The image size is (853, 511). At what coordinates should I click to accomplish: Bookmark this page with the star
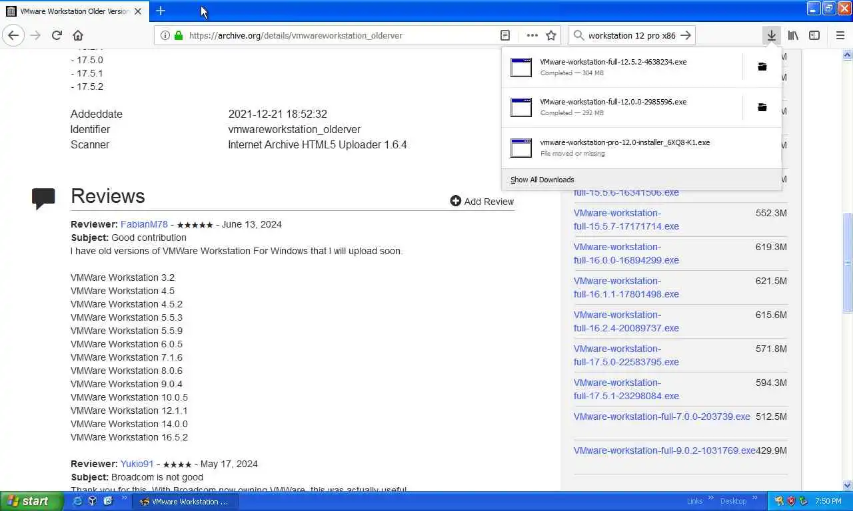pos(551,35)
